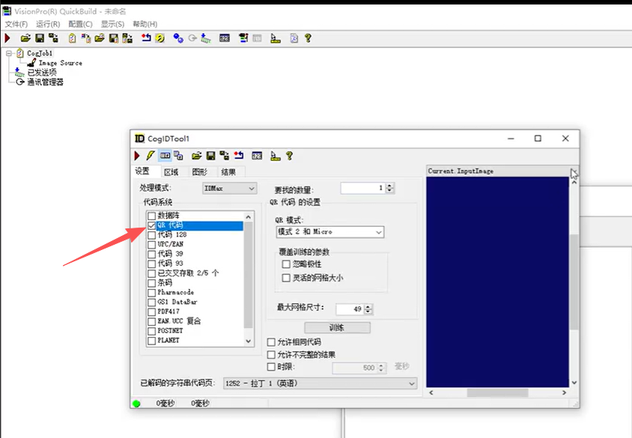Image resolution: width=632 pixels, height=438 pixels.
Task: Click the main toolbar question-mark help icon
Action: pyautogui.click(x=308, y=38)
